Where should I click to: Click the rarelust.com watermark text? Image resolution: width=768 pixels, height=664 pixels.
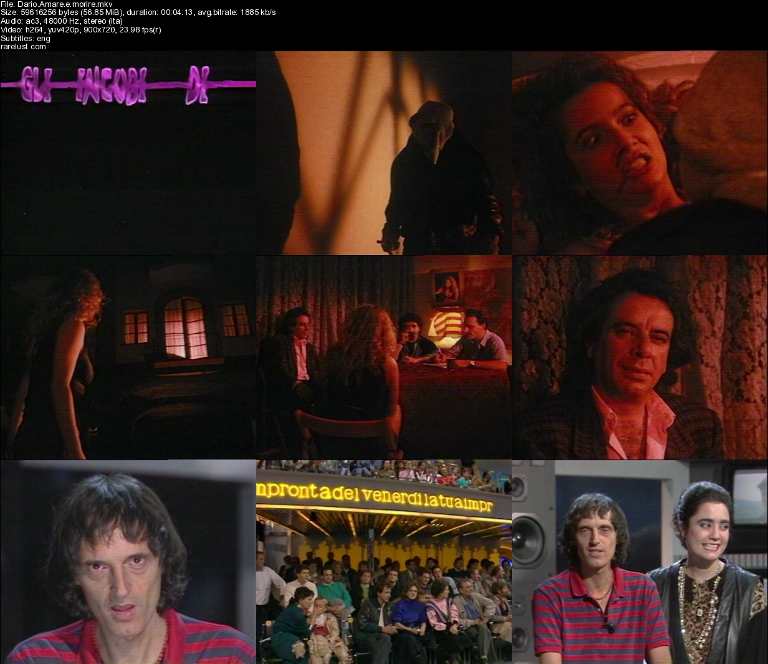point(23,47)
